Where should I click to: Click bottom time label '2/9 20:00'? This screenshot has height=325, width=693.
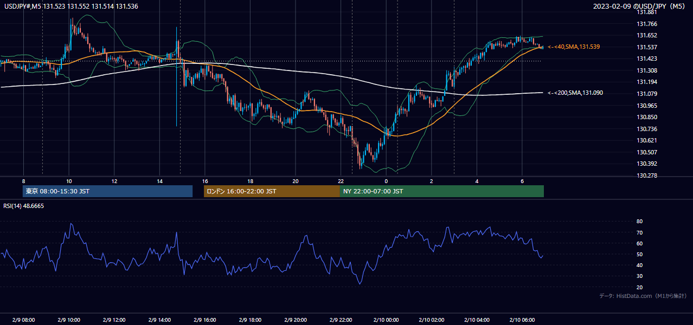(x=296, y=320)
